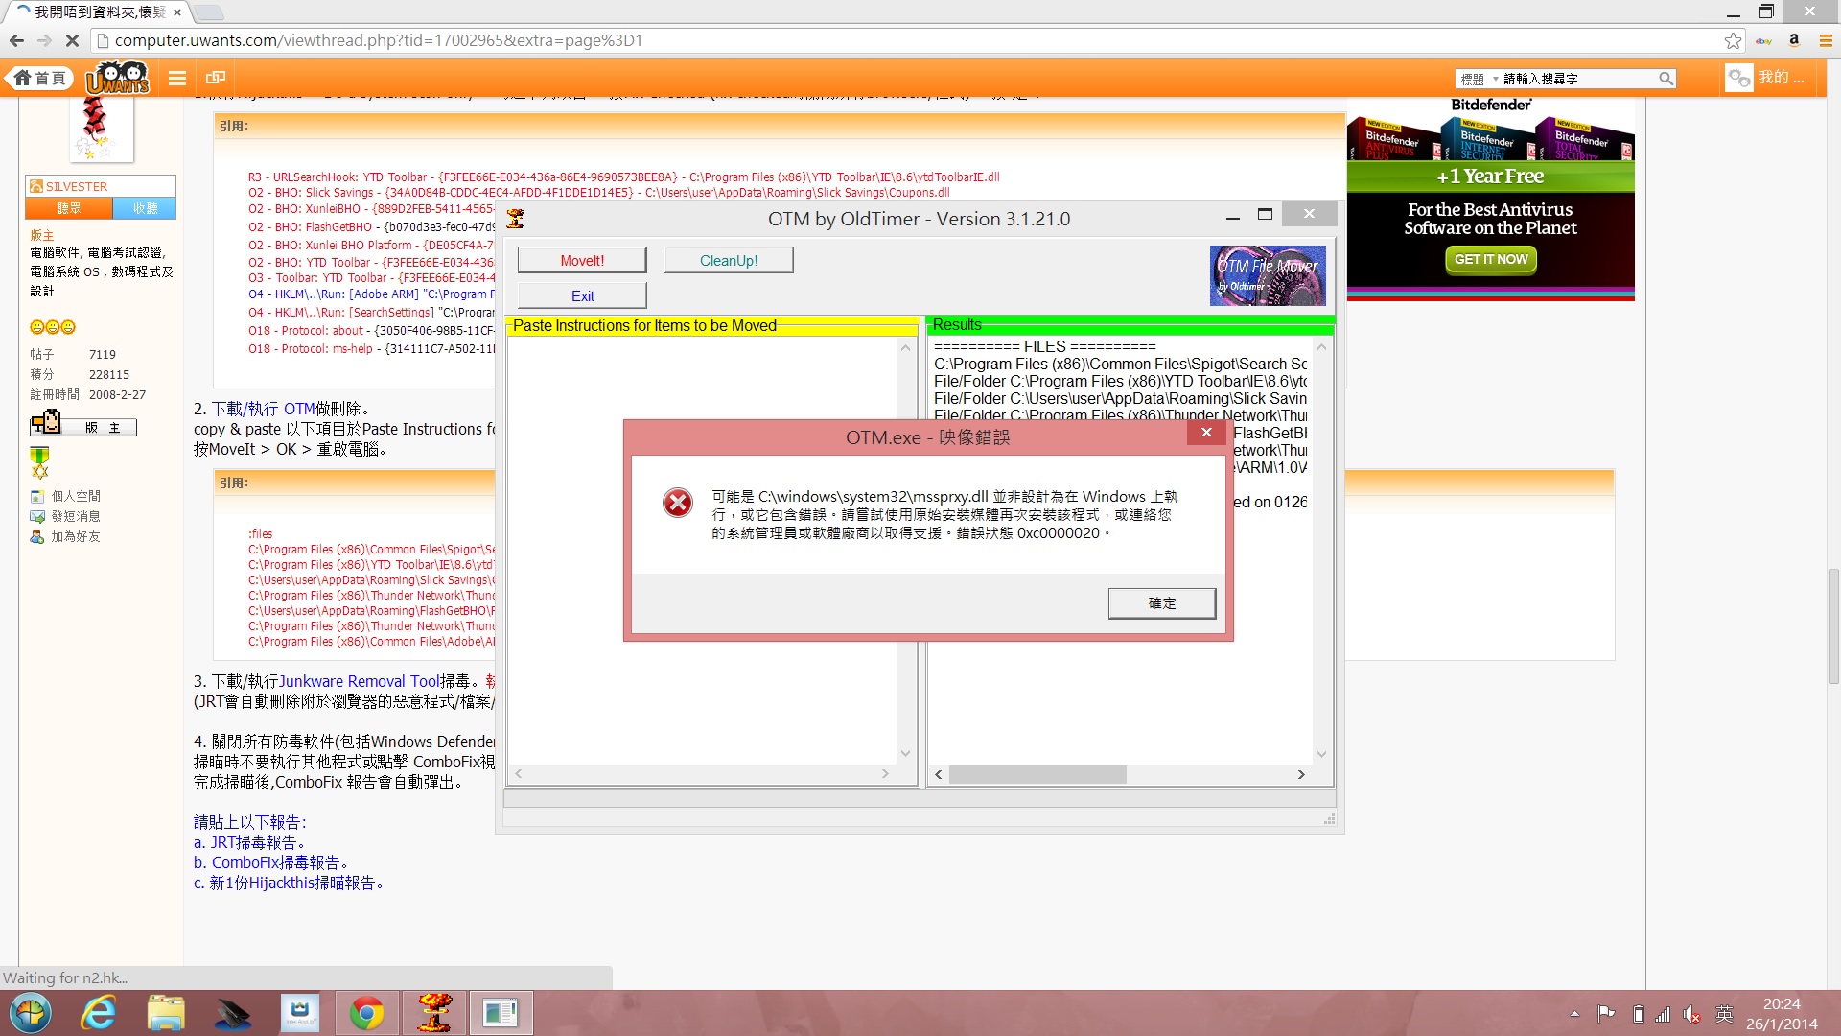Close the current Chrome tab
The width and height of the screenshot is (1841, 1036).
pos(177,12)
